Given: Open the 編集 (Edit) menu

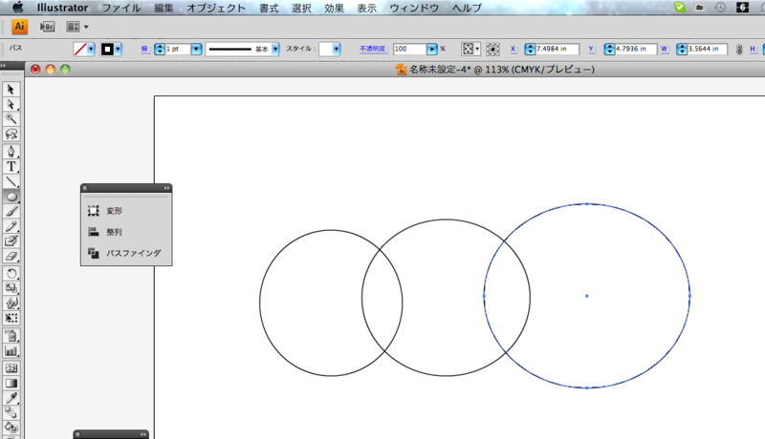Looking at the screenshot, I should (164, 8).
